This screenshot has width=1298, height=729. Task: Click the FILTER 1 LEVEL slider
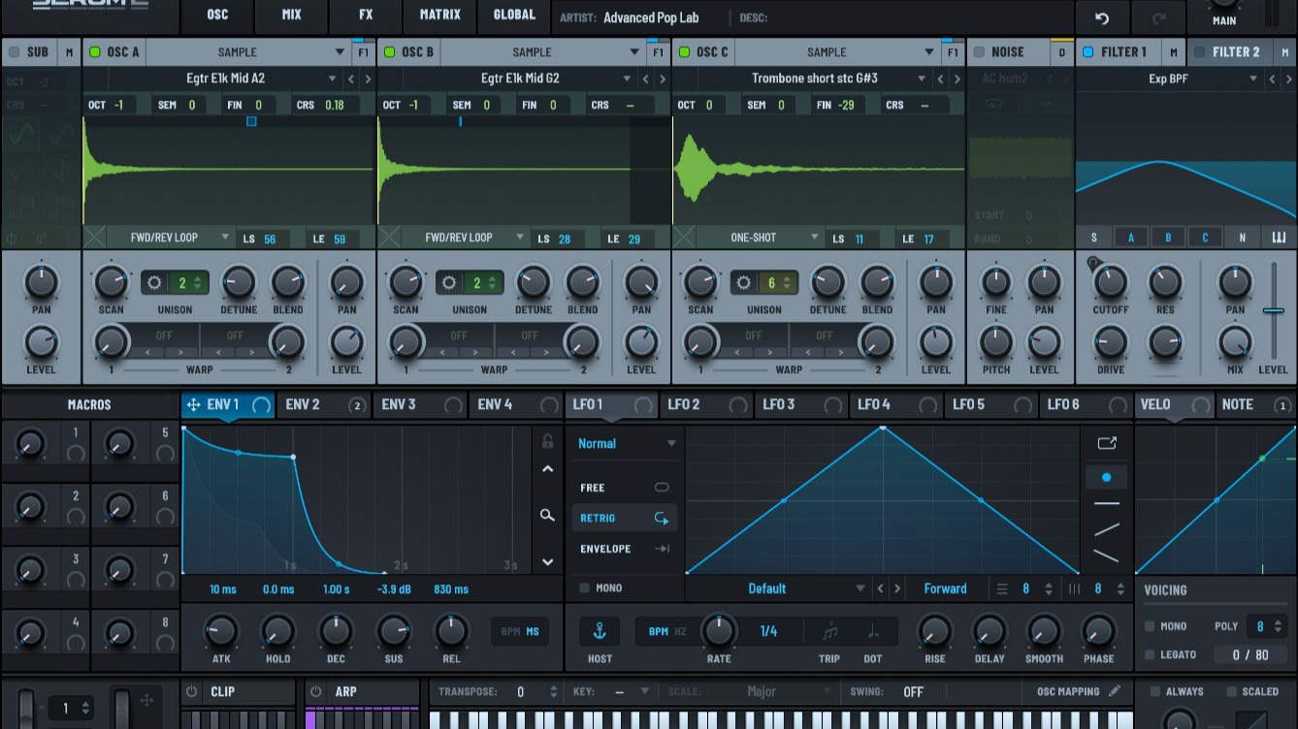(x=1274, y=310)
